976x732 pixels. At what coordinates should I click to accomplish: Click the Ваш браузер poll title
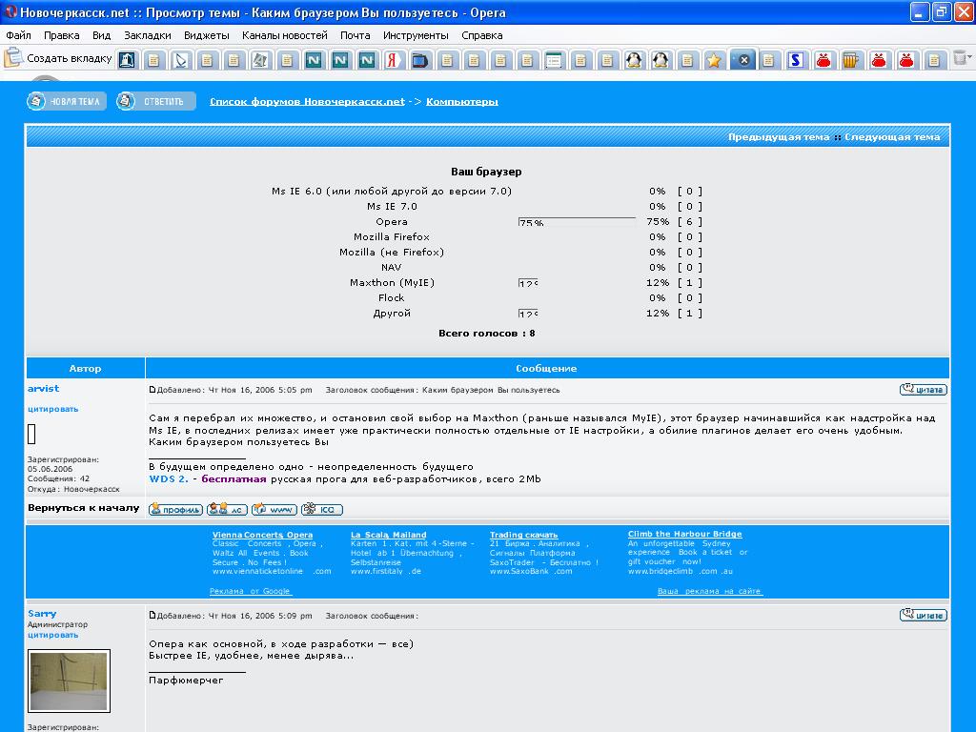point(486,172)
